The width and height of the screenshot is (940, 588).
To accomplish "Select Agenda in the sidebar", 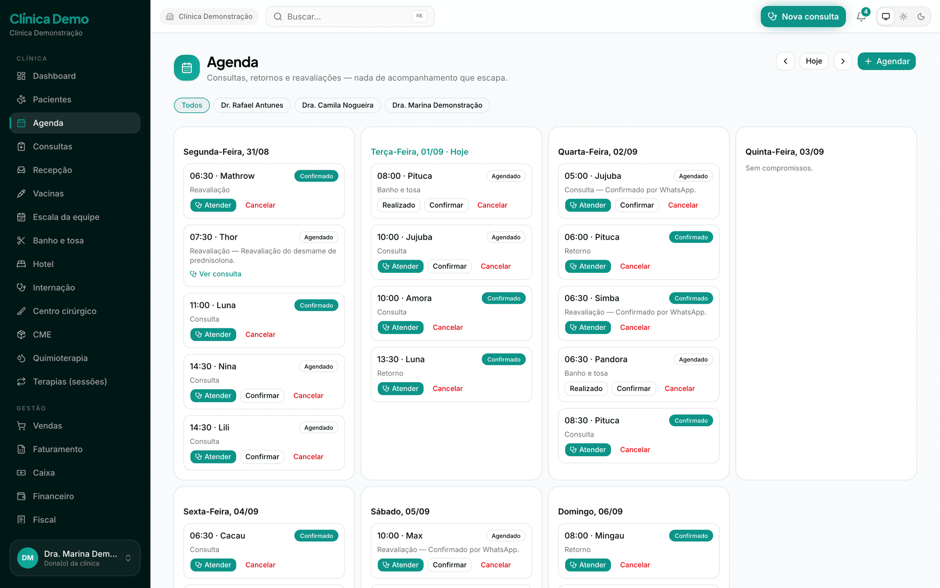I will [75, 123].
